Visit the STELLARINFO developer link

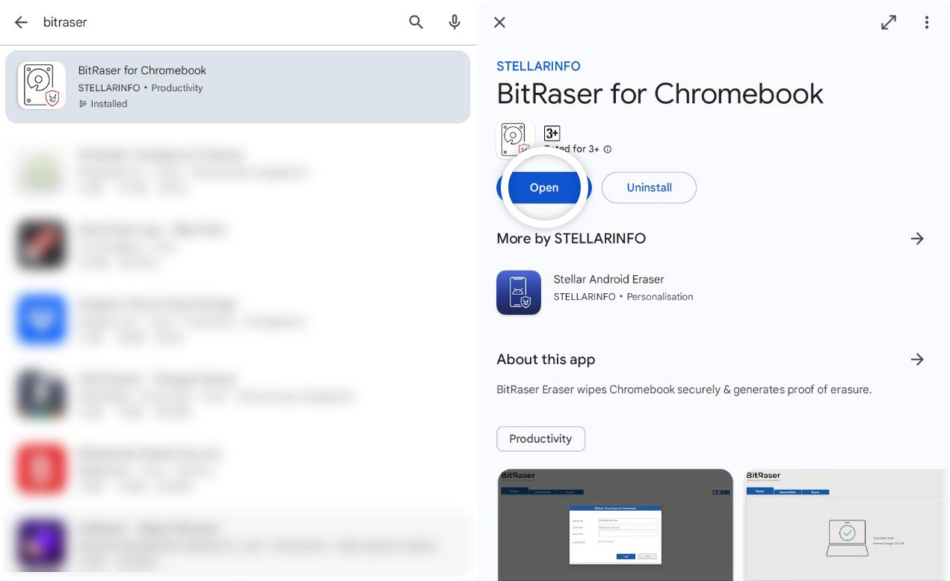click(538, 66)
